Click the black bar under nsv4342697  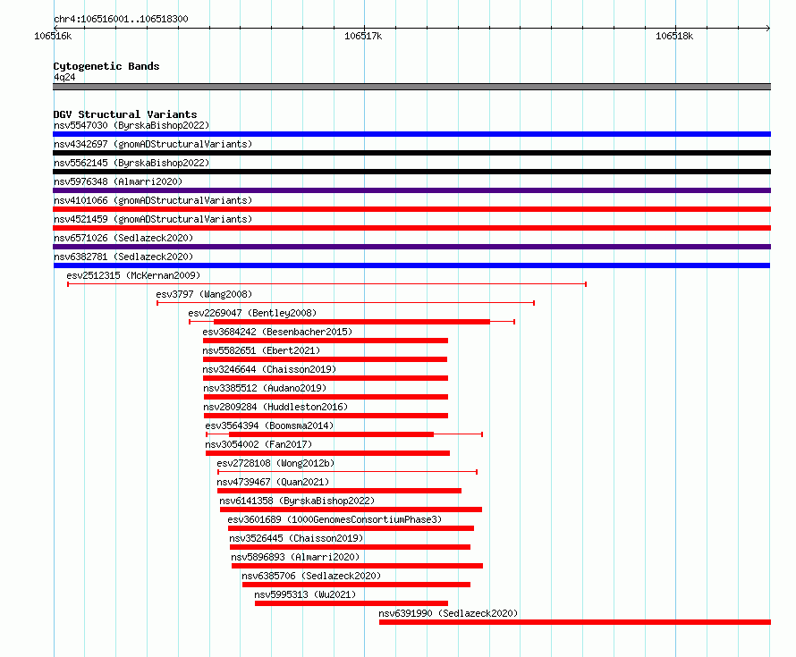pos(411,153)
